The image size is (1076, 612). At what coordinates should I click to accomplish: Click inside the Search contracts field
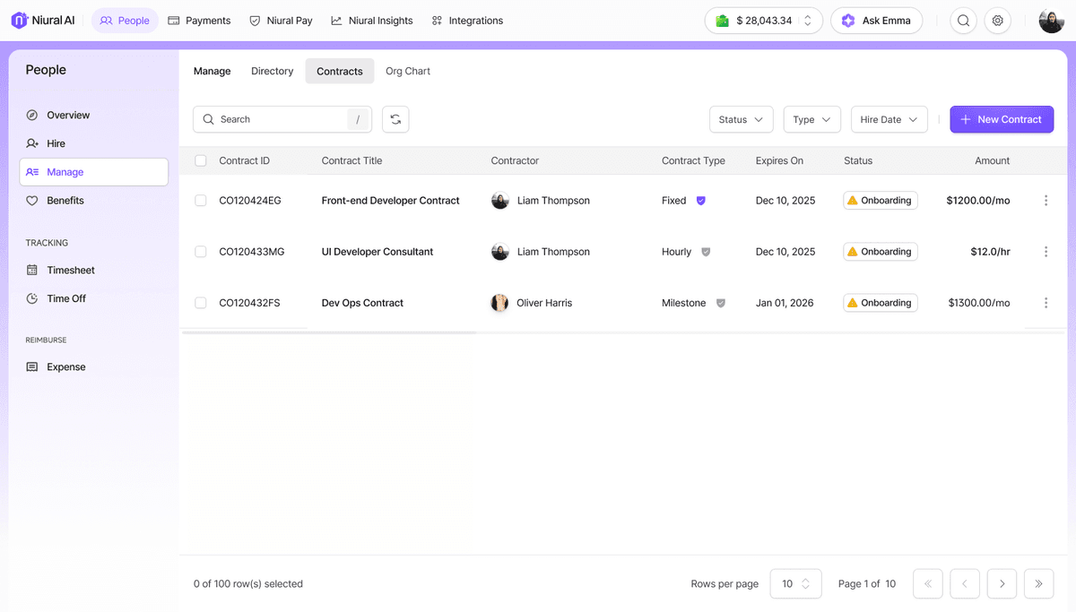pyautogui.click(x=278, y=118)
